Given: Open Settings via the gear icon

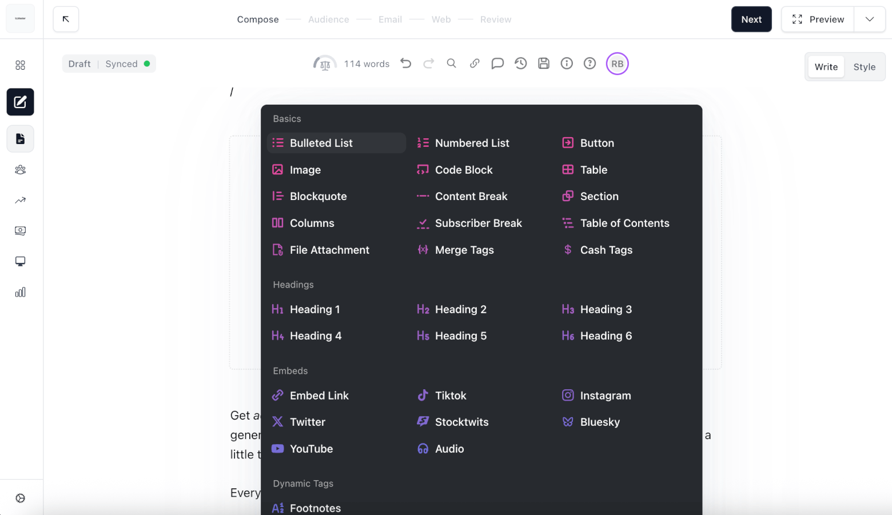Looking at the screenshot, I should (20, 498).
